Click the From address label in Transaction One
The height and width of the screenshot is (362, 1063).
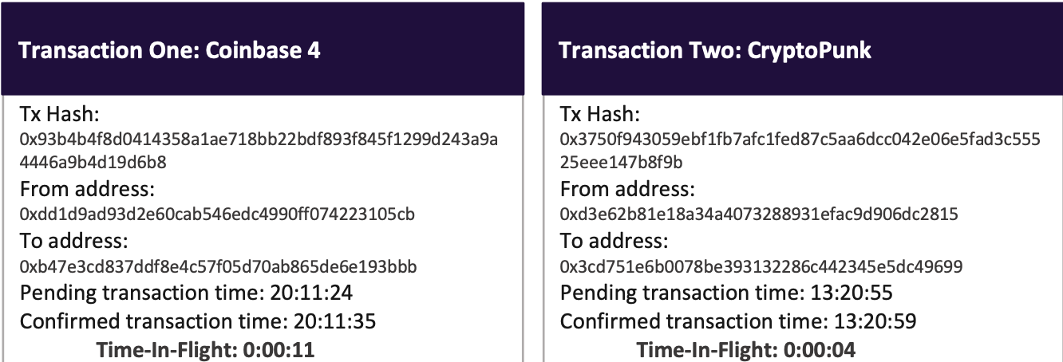[87, 190]
